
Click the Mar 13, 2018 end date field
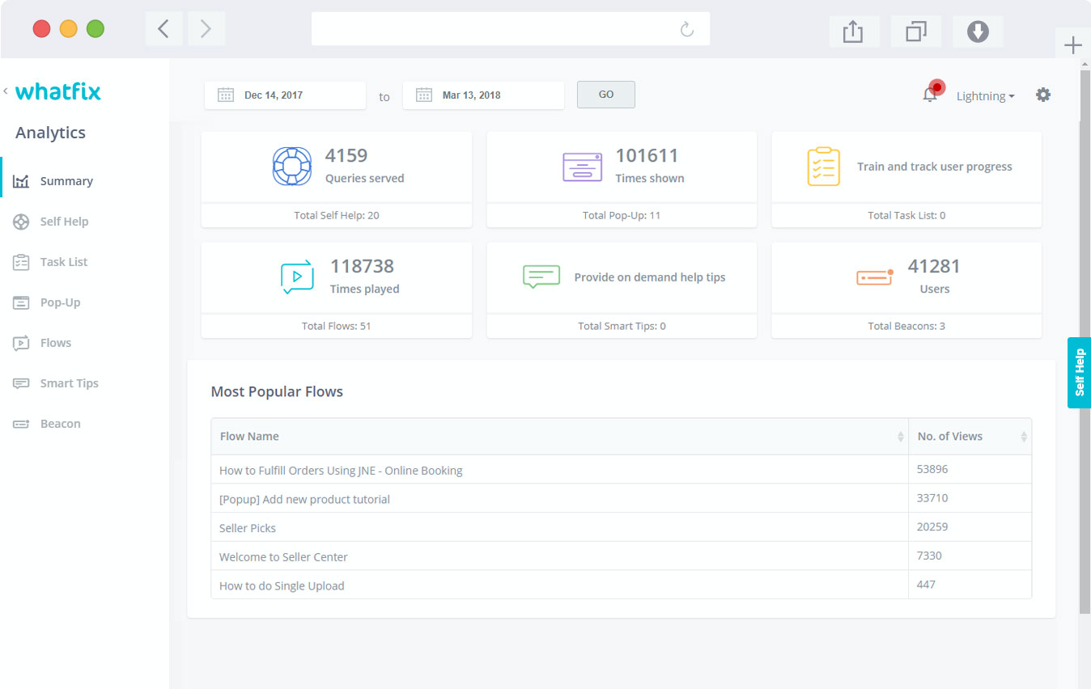(483, 95)
